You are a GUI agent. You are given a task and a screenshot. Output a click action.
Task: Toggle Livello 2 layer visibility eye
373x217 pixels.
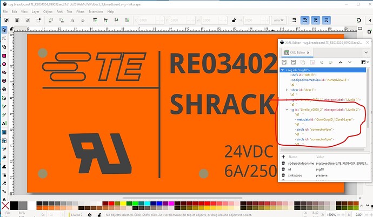click(89, 215)
